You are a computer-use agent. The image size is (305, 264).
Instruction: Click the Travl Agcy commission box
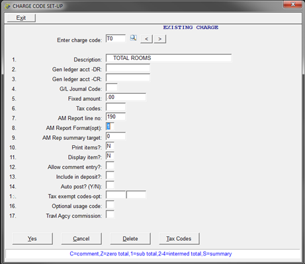click(x=110, y=214)
